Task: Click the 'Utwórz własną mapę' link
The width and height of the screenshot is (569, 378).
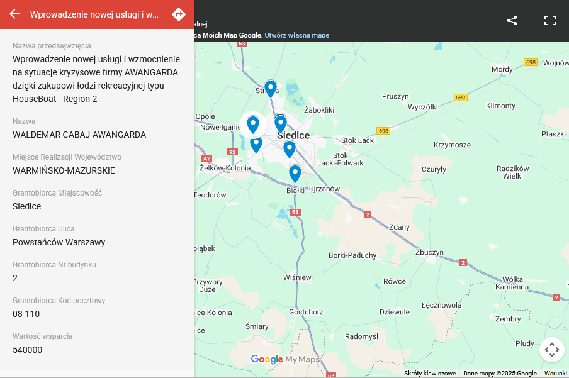Action: pos(296,35)
